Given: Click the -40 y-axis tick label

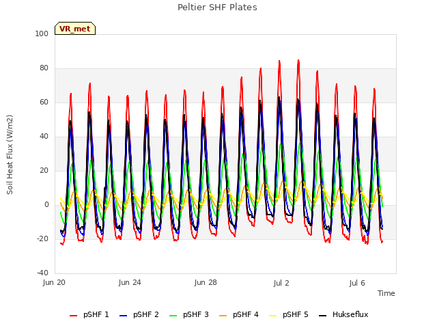Looking at the screenshot, I should (x=42, y=273).
